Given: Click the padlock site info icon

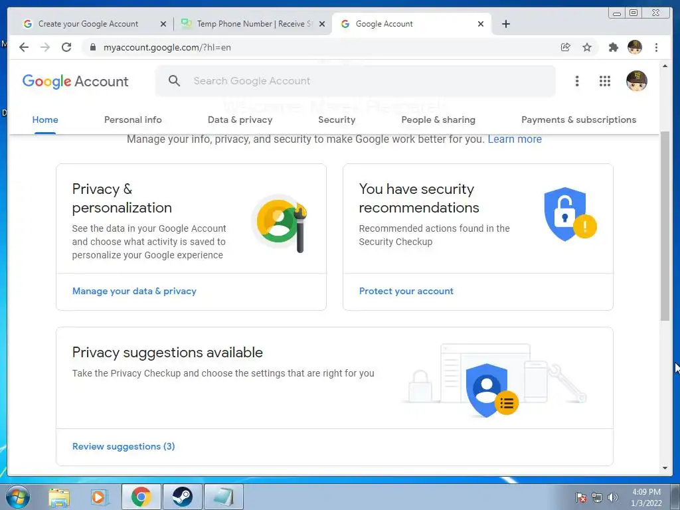Looking at the screenshot, I should click(93, 47).
